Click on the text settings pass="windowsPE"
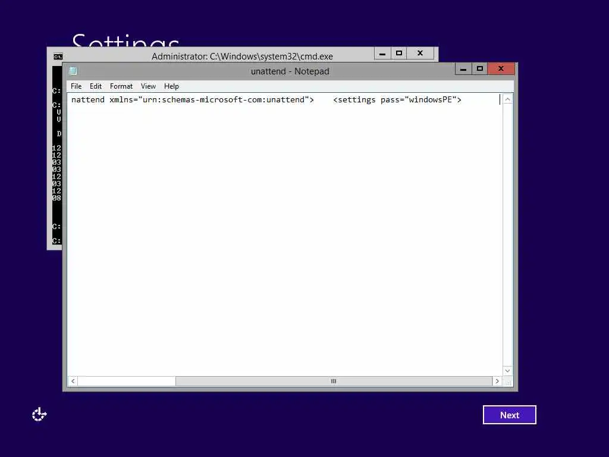Viewport: 609px width, 457px height. point(397,100)
